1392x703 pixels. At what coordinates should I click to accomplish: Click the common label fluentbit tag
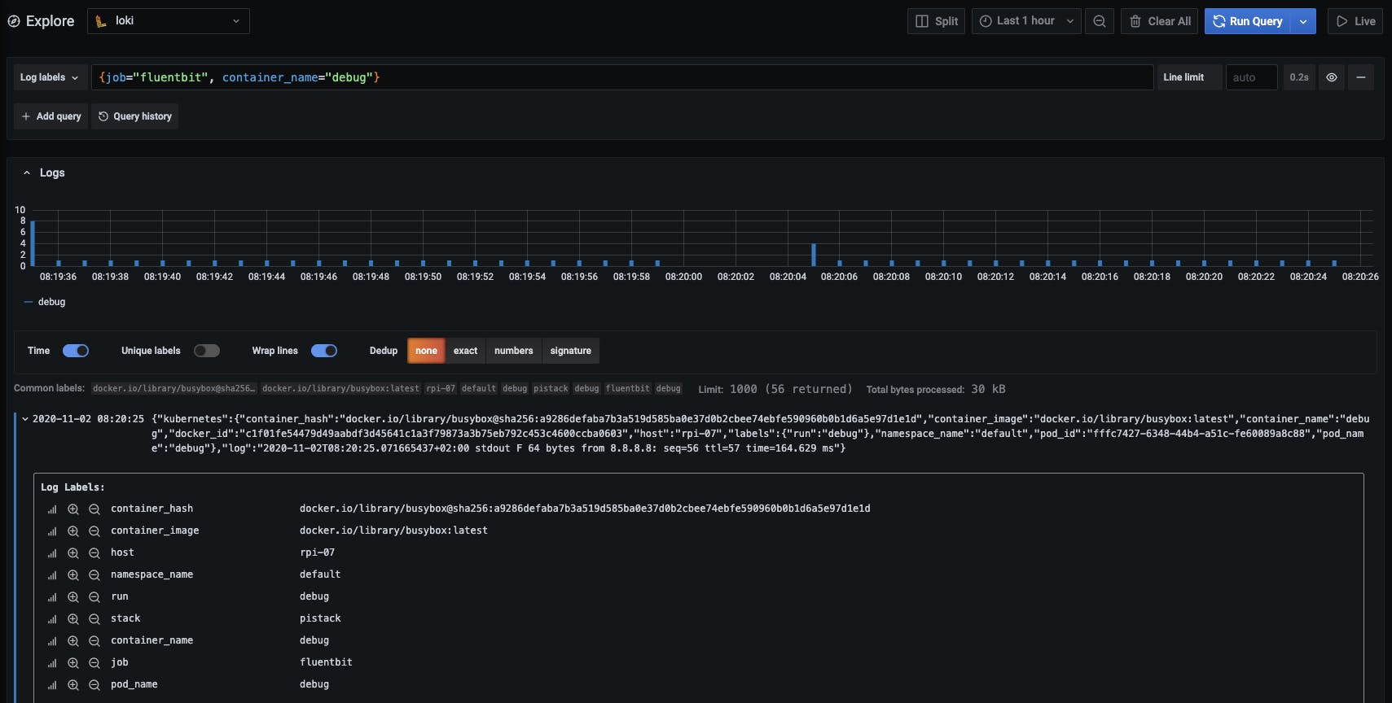tap(627, 389)
